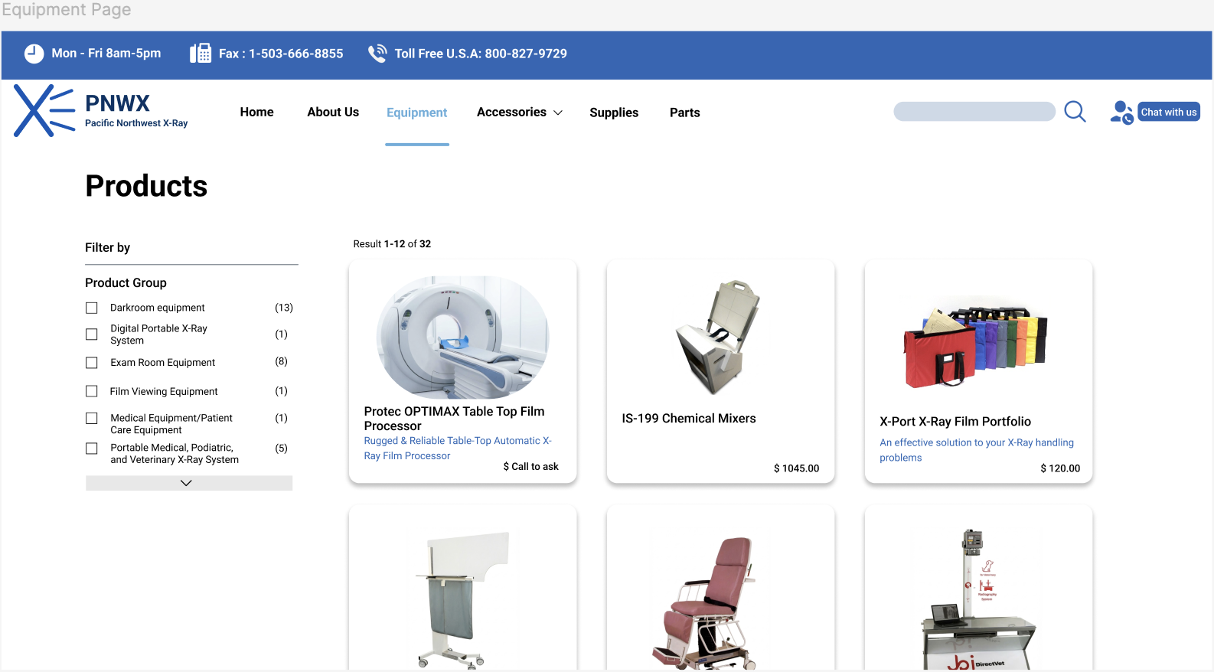Click the toll free number 800-827-9729

pos(526,54)
